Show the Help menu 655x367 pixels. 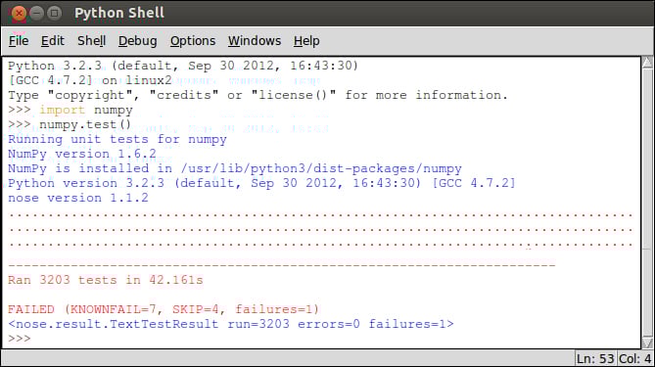point(306,41)
